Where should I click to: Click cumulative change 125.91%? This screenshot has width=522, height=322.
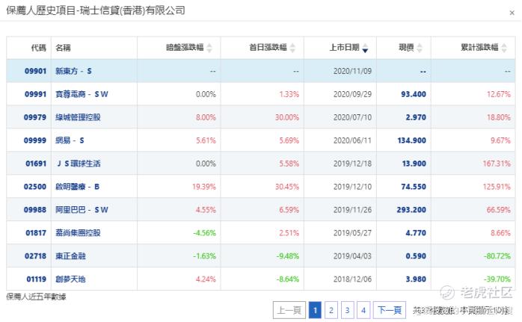point(497,187)
